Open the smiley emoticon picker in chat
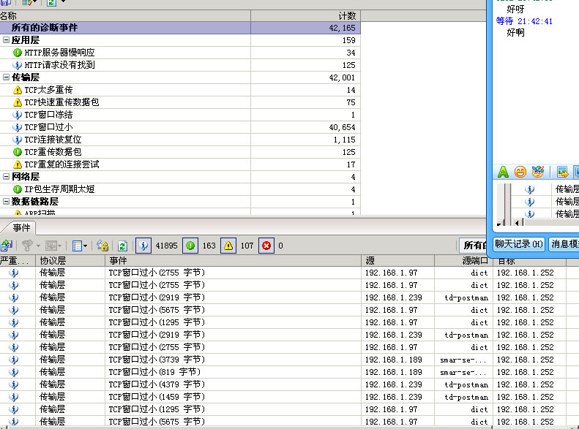Screen dimensions: 579x429 click(x=520, y=172)
